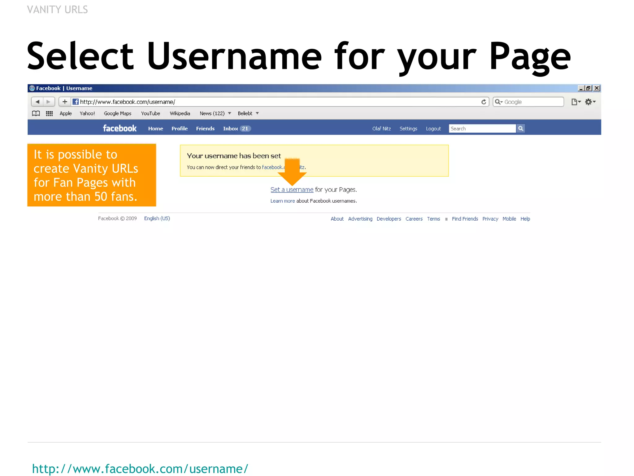The image size is (634, 476).
Task: Open the Privacy footer link
Action: (490, 219)
